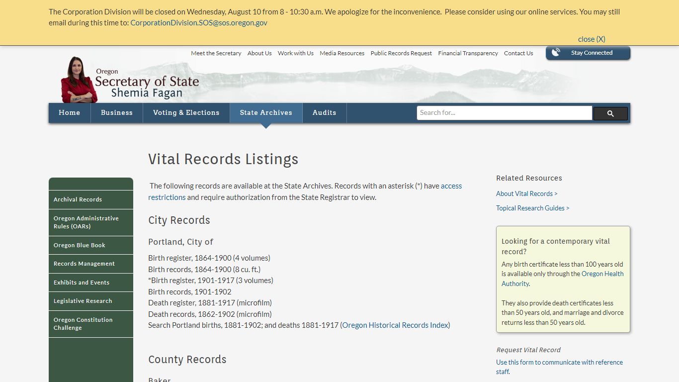The image size is (679, 382).
Task: Select the State Archives tab
Action: (x=266, y=113)
